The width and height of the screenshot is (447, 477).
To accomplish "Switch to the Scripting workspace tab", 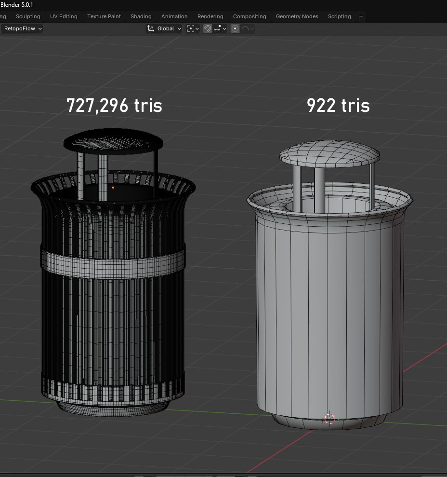I will (x=339, y=16).
